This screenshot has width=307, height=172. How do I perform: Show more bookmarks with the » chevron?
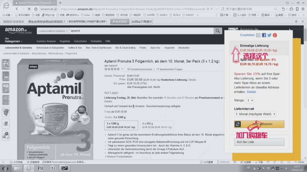(x=198, y=15)
